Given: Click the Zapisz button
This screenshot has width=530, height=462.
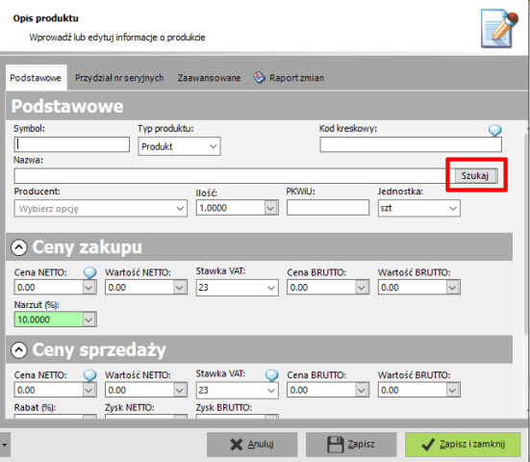Looking at the screenshot, I should click(351, 444).
